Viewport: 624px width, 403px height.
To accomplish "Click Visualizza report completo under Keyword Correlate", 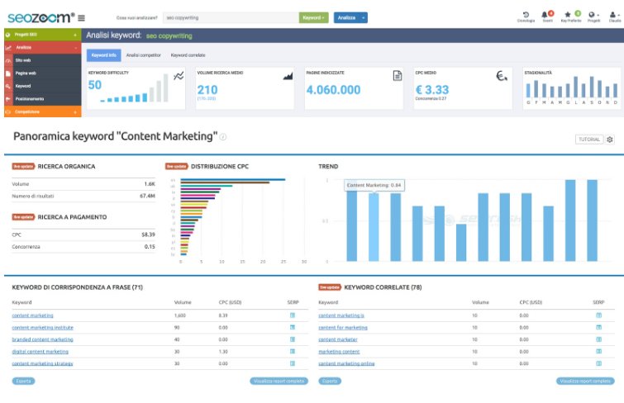I will coord(585,382).
